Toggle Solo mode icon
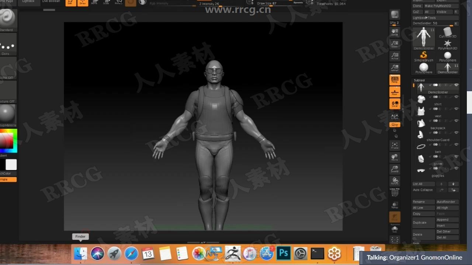The height and width of the screenshot is (265, 472). pyautogui.click(x=395, y=229)
